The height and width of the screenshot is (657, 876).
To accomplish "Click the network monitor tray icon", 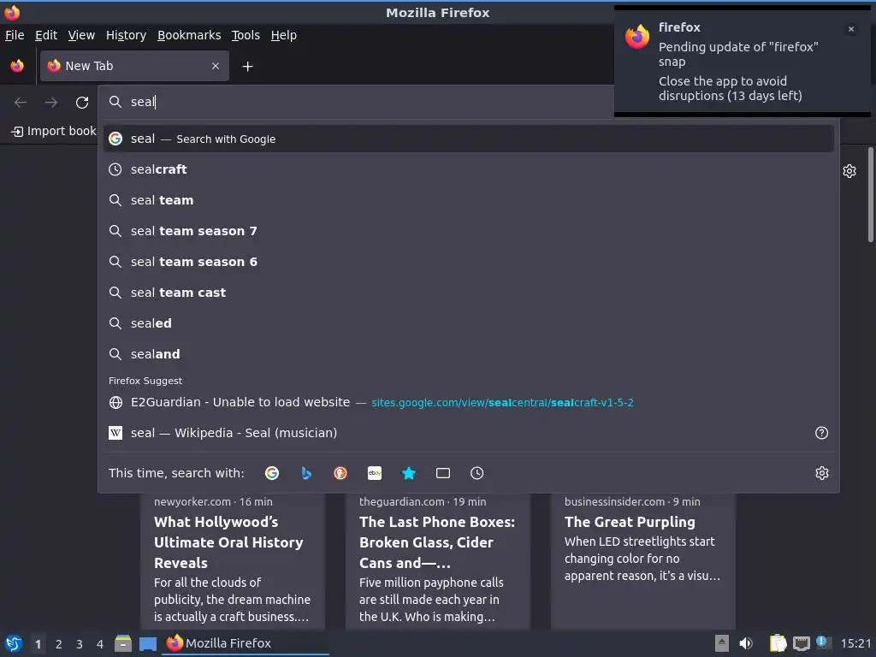I will coord(802,643).
